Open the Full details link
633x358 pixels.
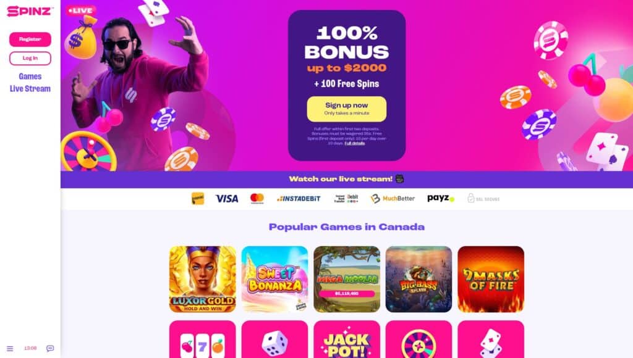point(354,143)
